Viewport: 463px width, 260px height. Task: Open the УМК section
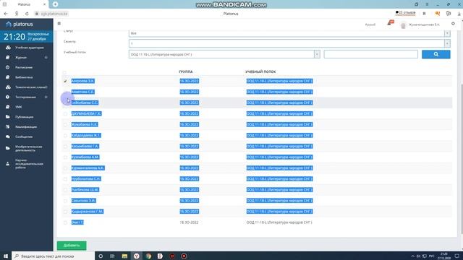[x=19, y=107]
